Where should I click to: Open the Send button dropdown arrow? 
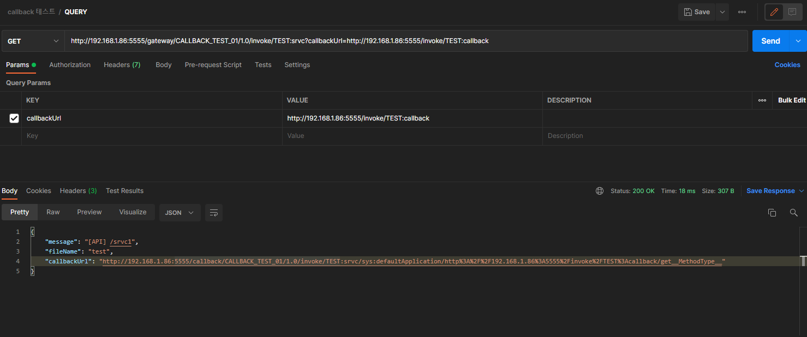[x=799, y=41]
